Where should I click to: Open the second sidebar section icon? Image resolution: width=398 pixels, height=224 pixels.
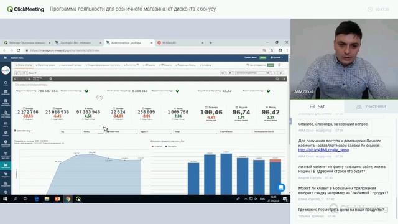(6, 92)
